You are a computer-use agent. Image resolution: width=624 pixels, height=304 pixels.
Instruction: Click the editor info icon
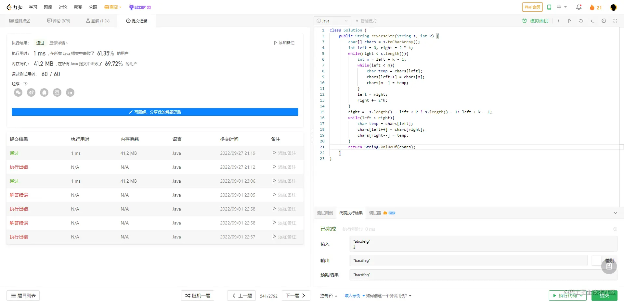pyautogui.click(x=558, y=21)
